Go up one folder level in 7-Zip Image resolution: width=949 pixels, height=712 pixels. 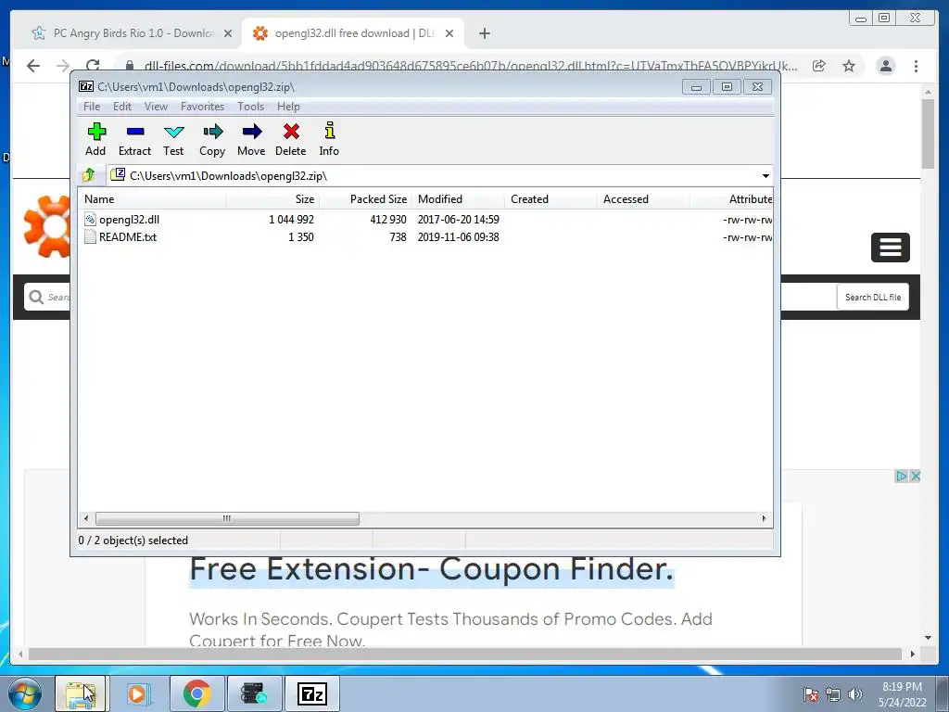pos(89,175)
